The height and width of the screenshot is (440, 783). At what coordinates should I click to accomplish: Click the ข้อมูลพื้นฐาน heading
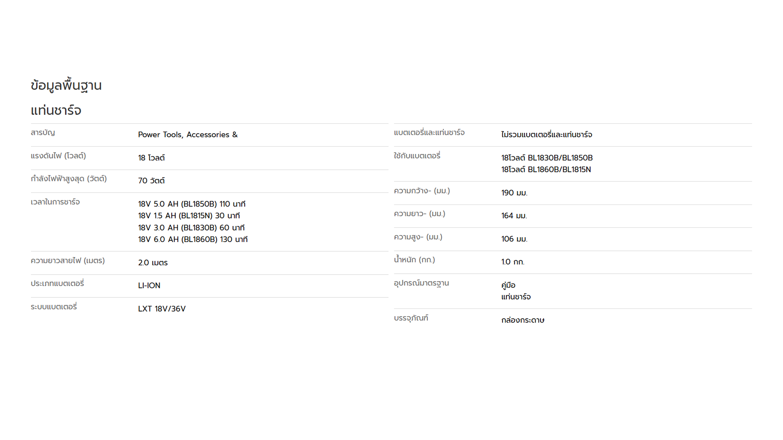point(66,86)
